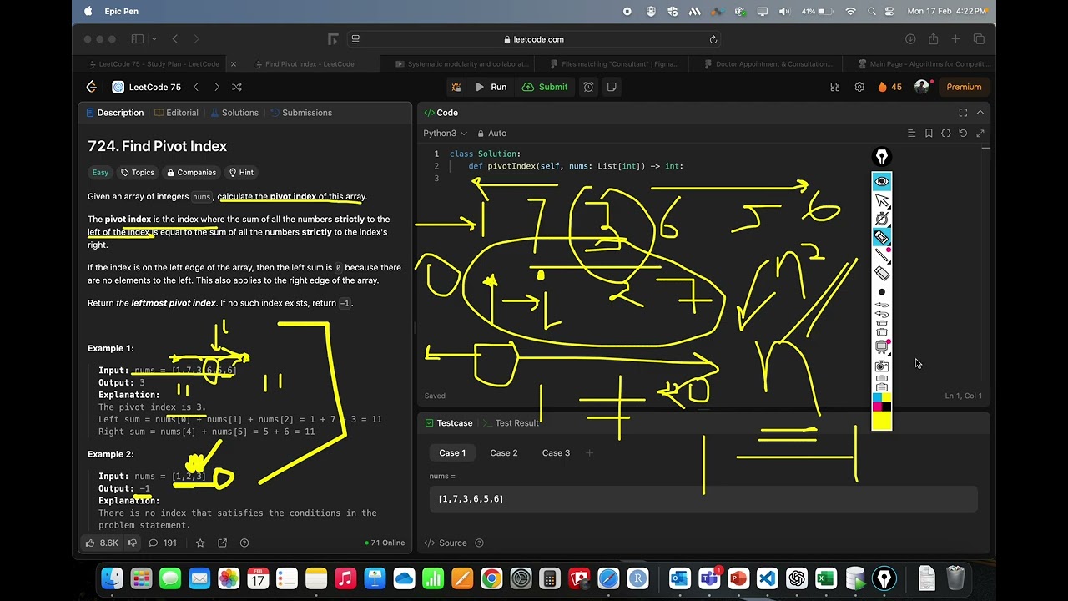This screenshot has height=601, width=1068.
Task: Add a new testcase with plus
Action: 589,453
